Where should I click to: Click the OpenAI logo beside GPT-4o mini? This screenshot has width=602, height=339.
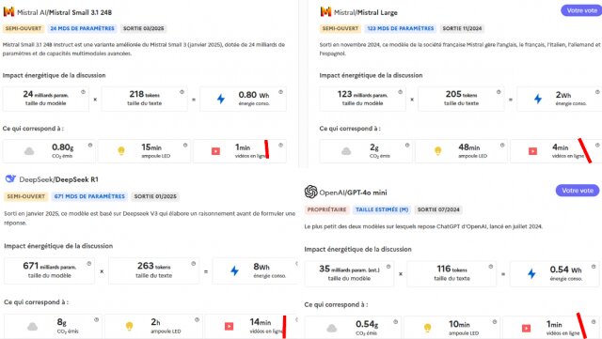point(310,192)
